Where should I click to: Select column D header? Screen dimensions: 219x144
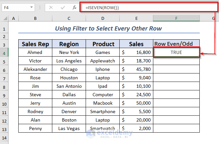tap(103, 19)
